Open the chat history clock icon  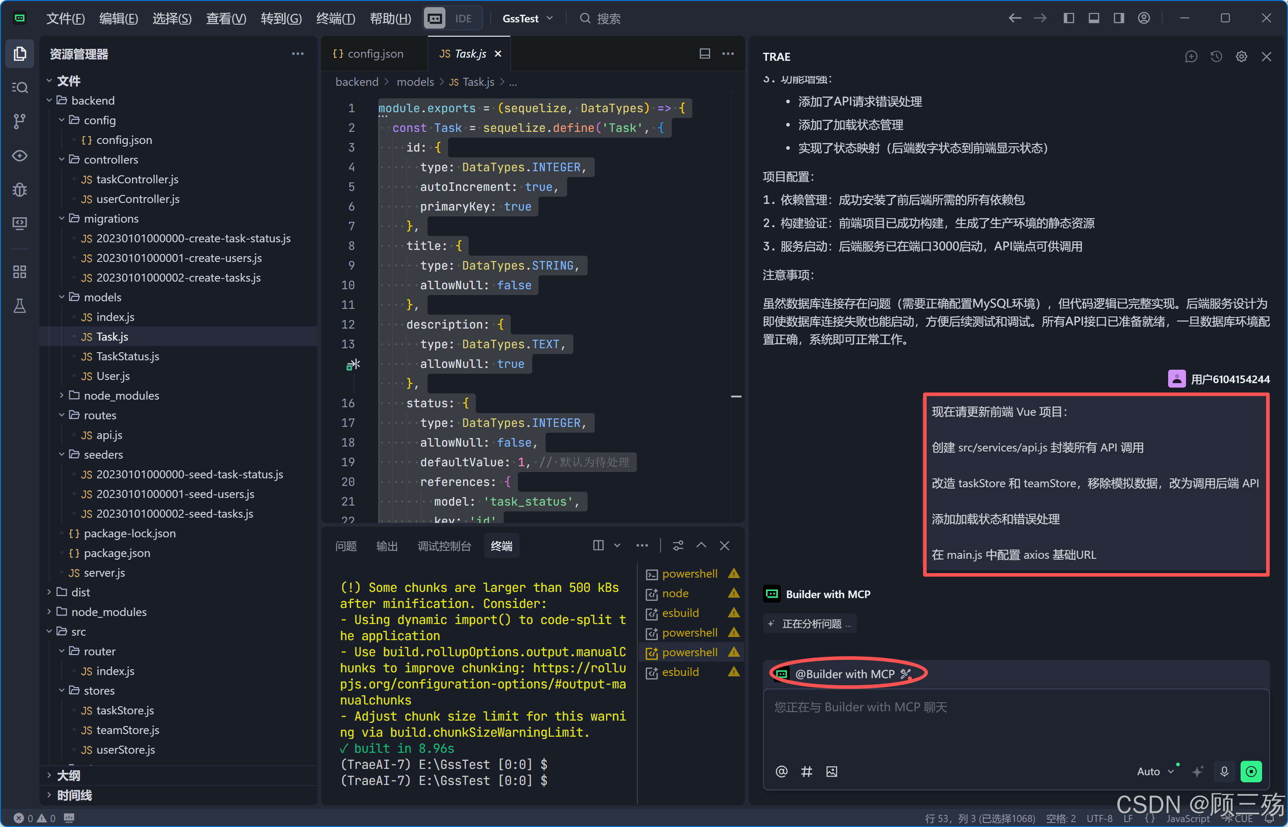click(1216, 56)
